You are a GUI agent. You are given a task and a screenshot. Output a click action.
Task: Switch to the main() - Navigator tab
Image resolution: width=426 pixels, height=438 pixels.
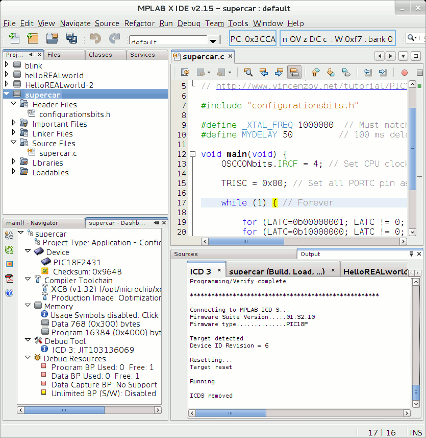(43, 223)
